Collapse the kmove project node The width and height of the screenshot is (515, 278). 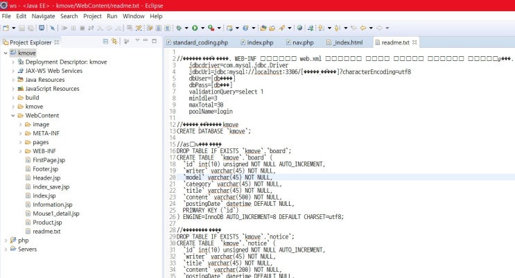(6, 53)
